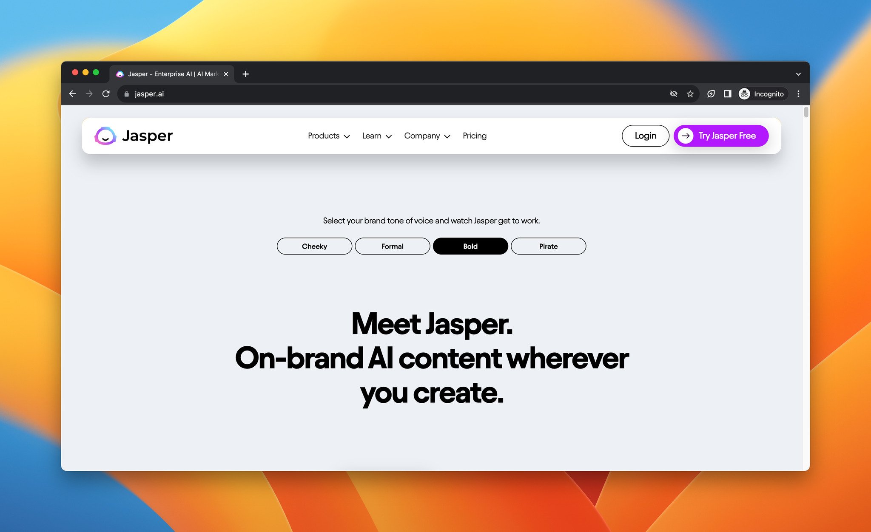The image size is (871, 532).
Task: Select the Formal tone option
Action: (x=393, y=246)
